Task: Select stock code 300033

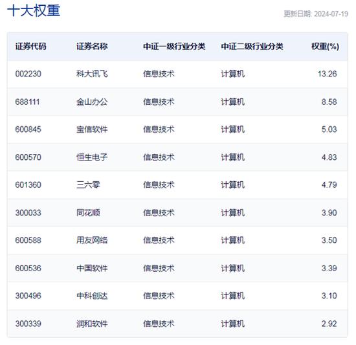Action: [28, 213]
